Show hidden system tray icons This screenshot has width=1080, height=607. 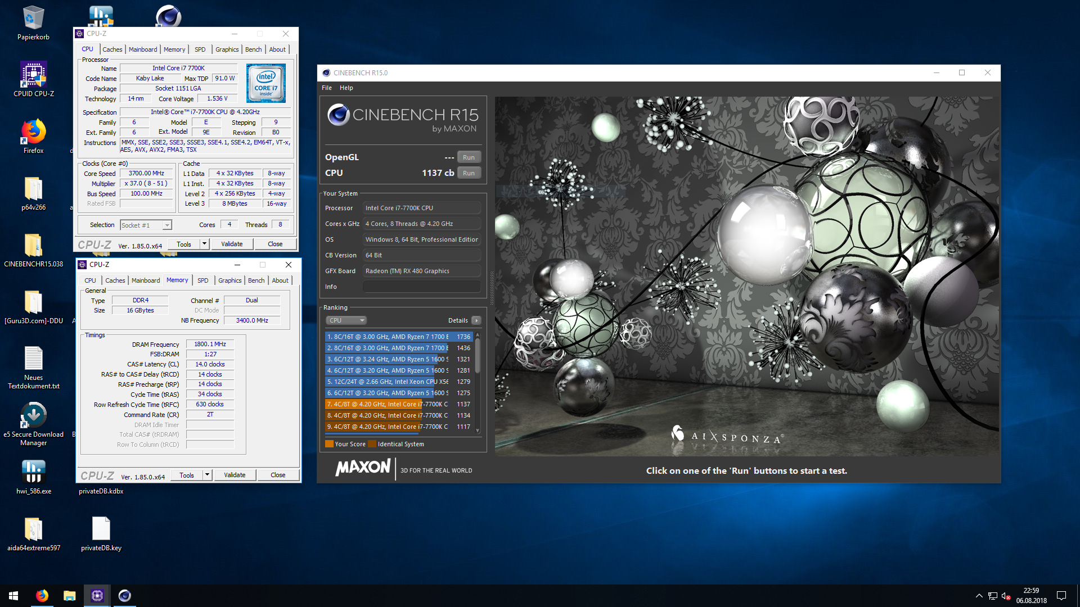pos(979,596)
